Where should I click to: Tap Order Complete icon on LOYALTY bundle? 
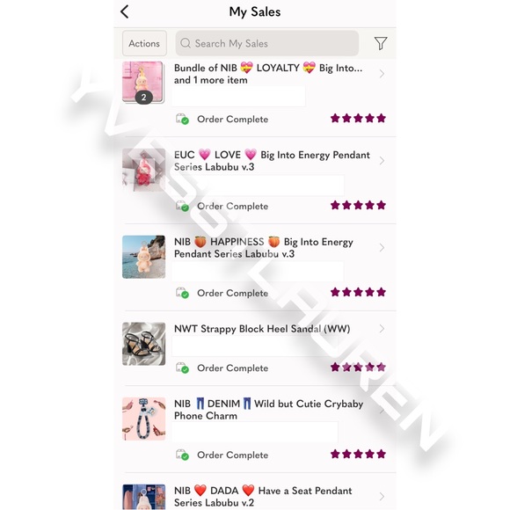pyautogui.click(x=182, y=119)
